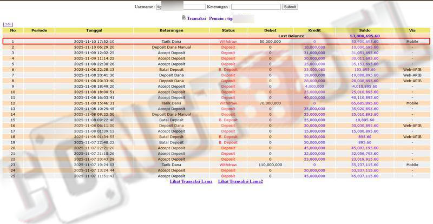Open the Lihat Transaksi Lama link
Screen dimensions: 433x224
pos(191,181)
